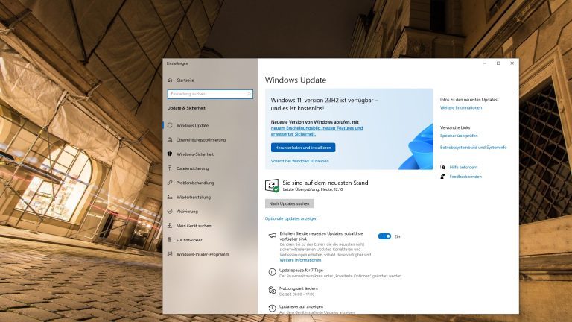
Task: Open neuem Erscheinungsbild features link
Action: coord(317,131)
